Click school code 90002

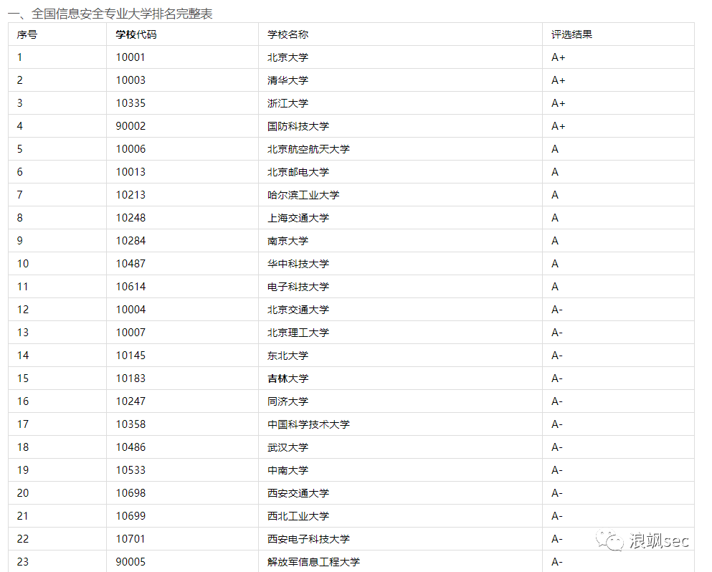[x=130, y=126]
